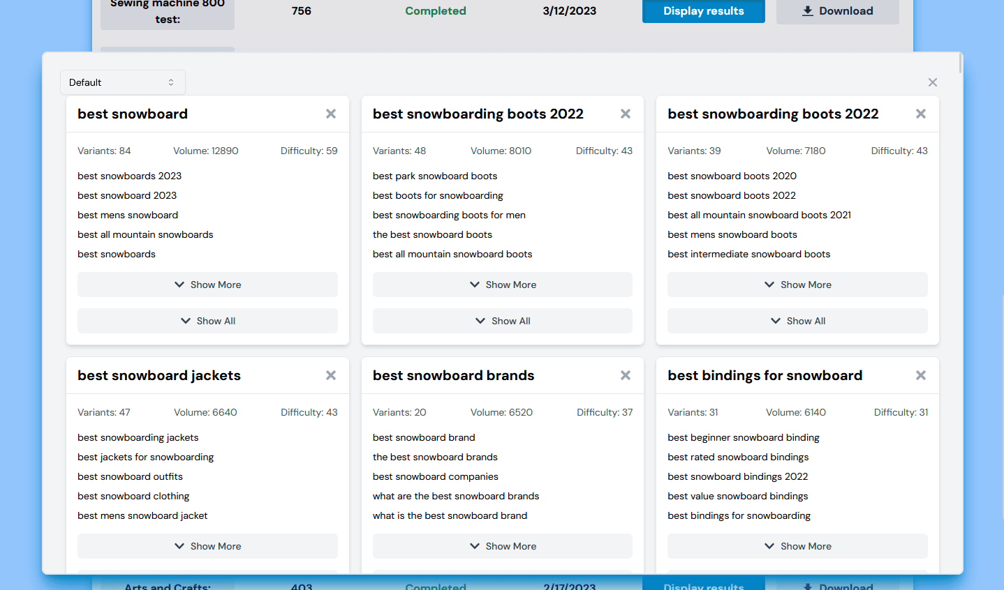Screen dimensions: 1004x590
Task: Select keyword 'best all mountain snowboards'
Action: pos(145,234)
